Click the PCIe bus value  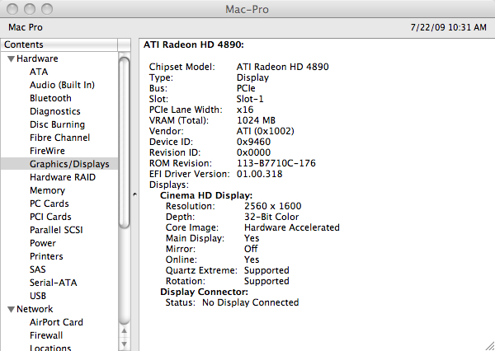[x=246, y=88]
